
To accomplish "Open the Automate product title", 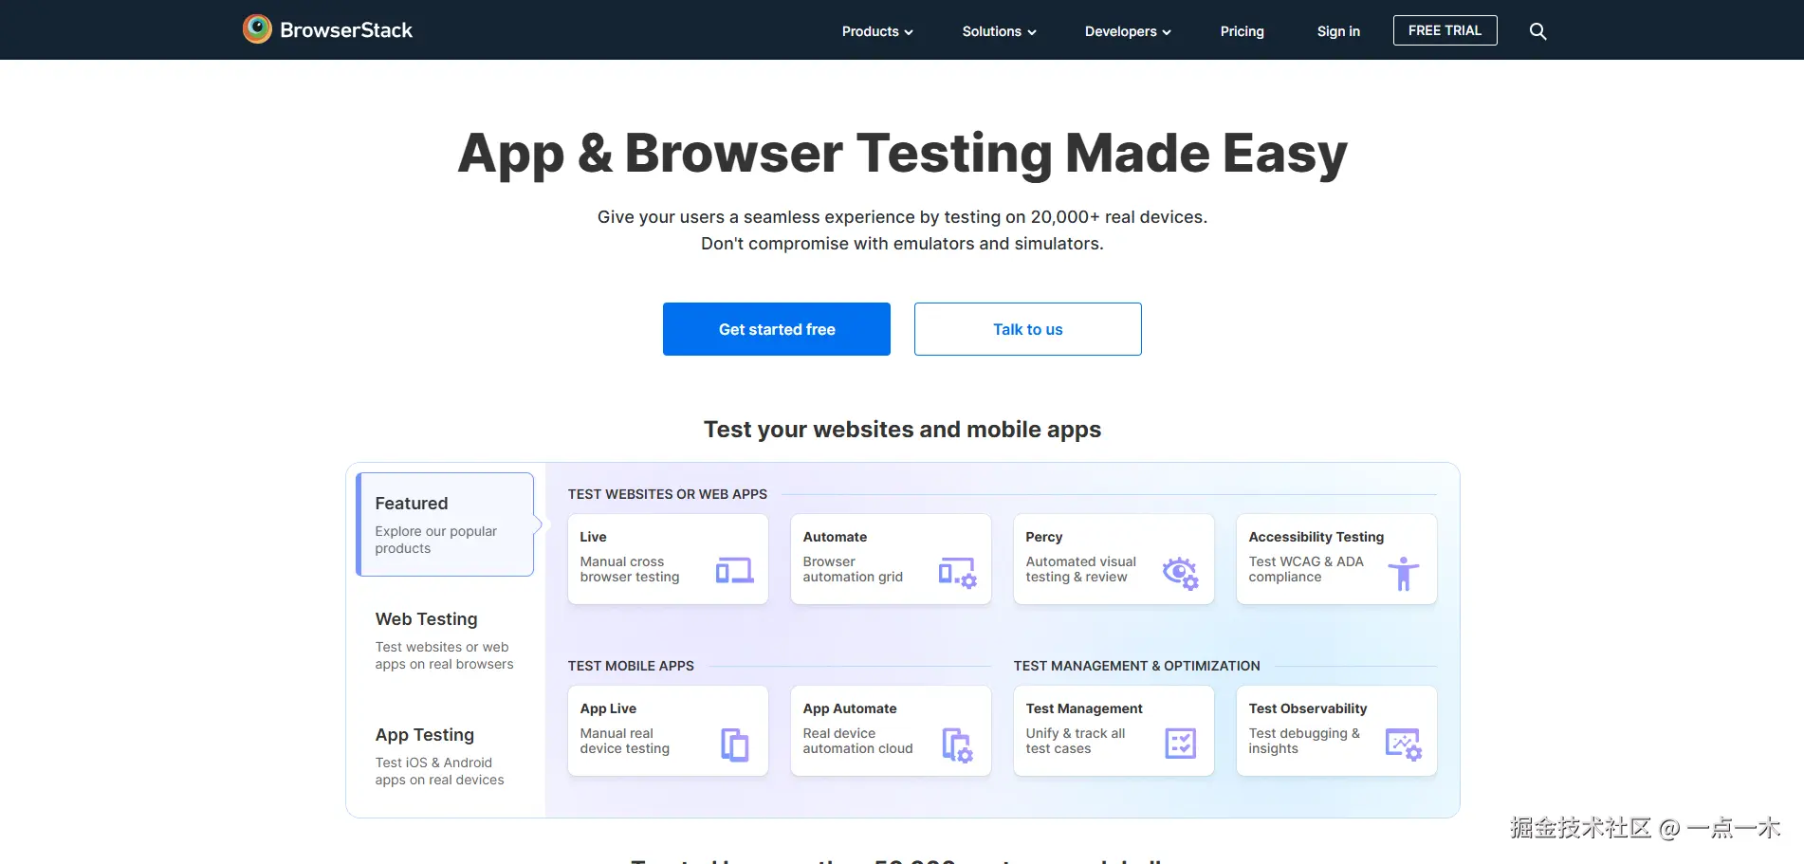I will point(835,537).
